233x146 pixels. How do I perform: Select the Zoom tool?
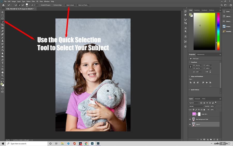click(x=2, y=75)
